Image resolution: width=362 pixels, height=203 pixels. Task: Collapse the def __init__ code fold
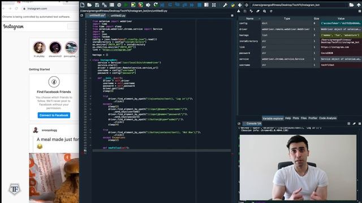click(90, 78)
